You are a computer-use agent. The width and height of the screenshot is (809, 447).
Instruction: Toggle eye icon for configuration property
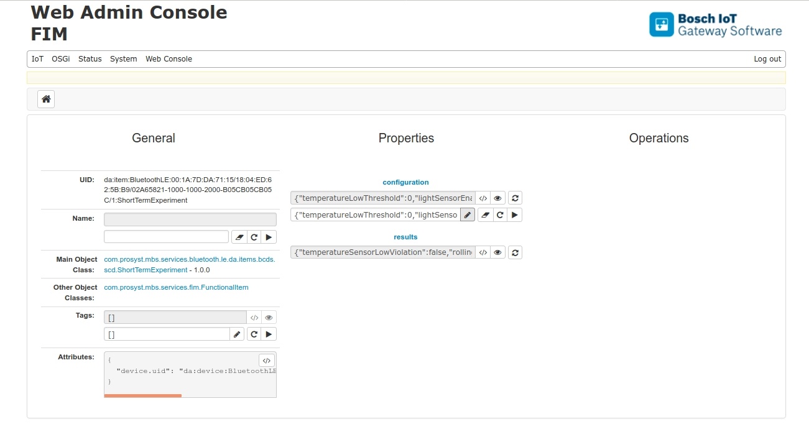[497, 198]
